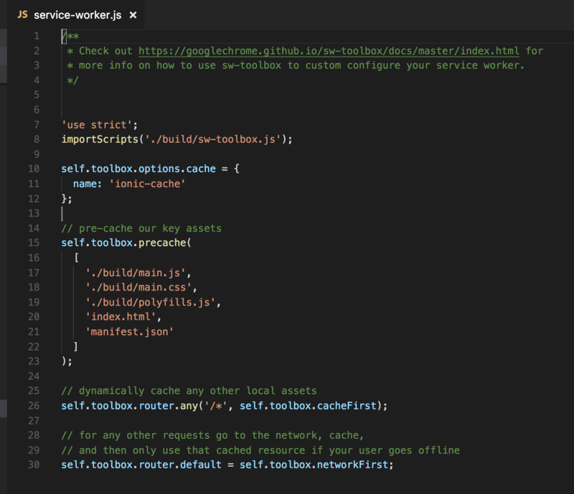
Task: Click the './build/main.js' string
Action: pyautogui.click(x=135, y=272)
